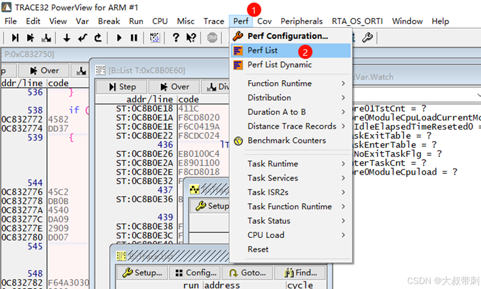This screenshot has height=289, width=481.
Task: Click the yellow chart window icon
Action: (195, 189)
